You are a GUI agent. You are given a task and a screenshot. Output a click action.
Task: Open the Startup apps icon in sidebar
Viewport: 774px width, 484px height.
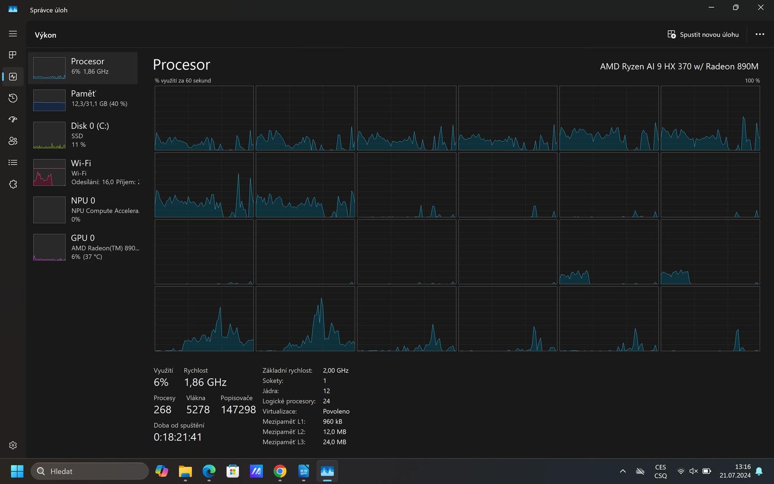(13, 120)
